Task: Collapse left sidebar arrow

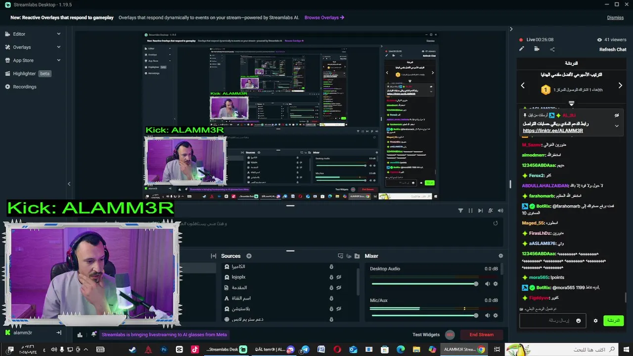Action: [69, 184]
